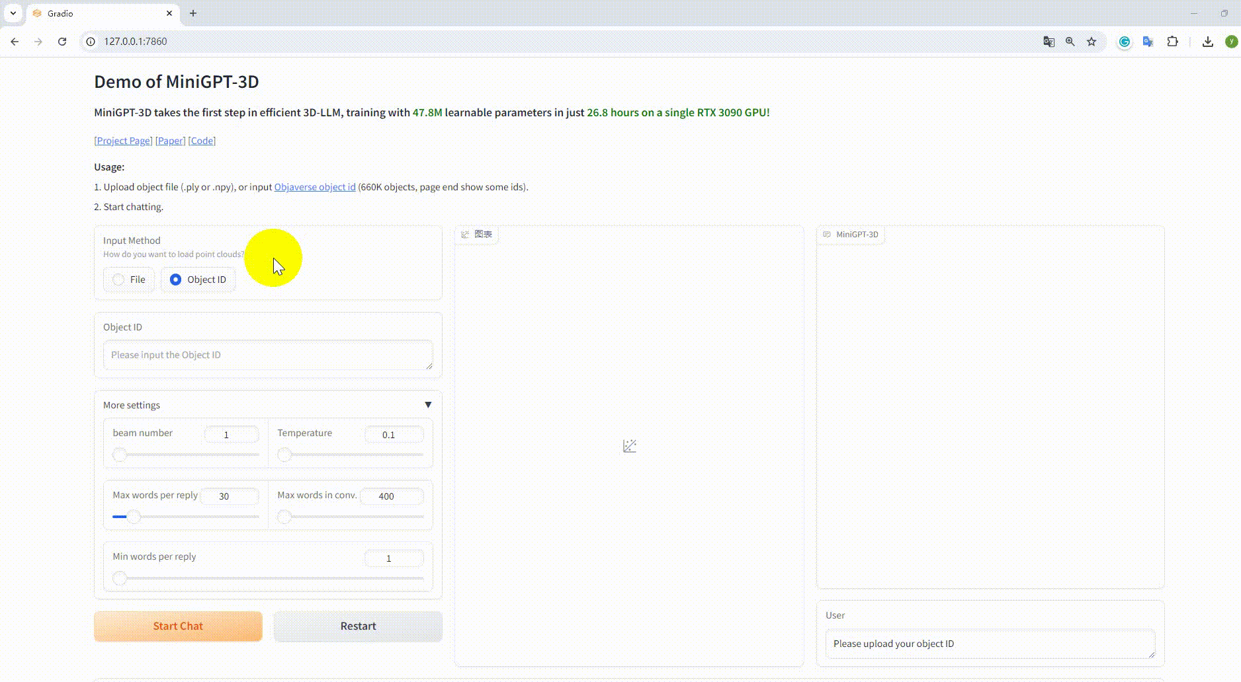Click the MiniGPT-3D chatbot label icon

(827, 234)
